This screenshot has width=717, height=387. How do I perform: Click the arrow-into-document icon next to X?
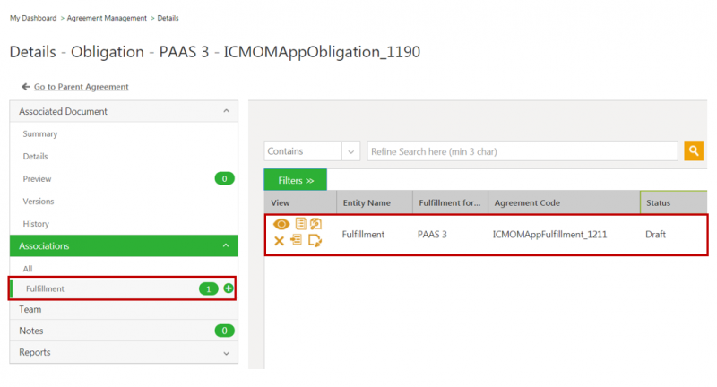(x=297, y=241)
